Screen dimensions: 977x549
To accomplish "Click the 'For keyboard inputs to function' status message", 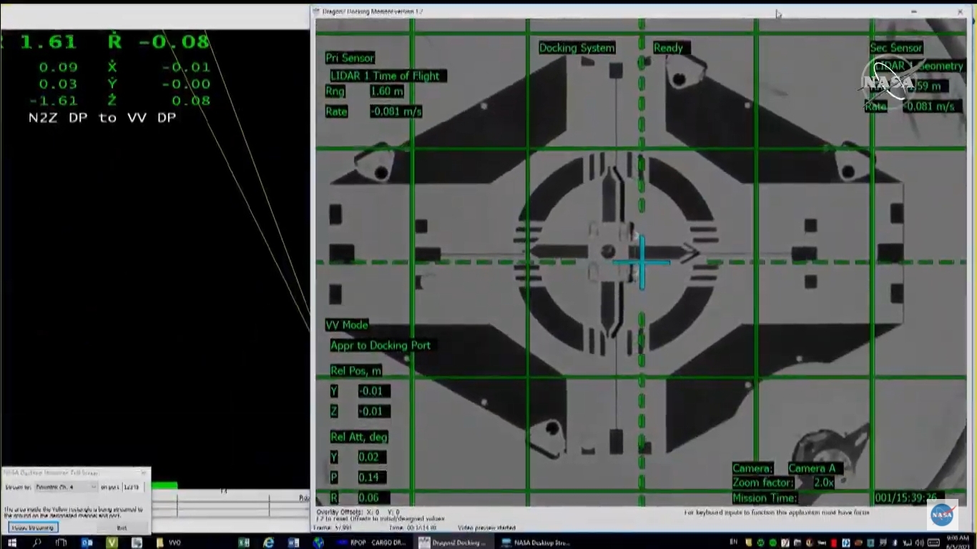I will point(777,513).
